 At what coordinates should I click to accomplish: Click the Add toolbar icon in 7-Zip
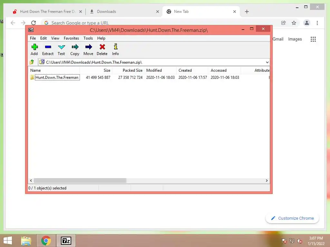coord(34,47)
